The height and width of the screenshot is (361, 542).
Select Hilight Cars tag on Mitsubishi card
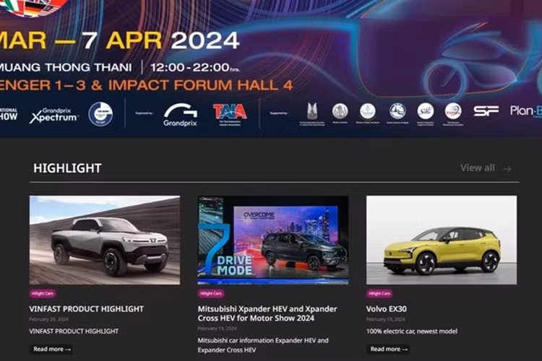pyautogui.click(x=211, y=294)
